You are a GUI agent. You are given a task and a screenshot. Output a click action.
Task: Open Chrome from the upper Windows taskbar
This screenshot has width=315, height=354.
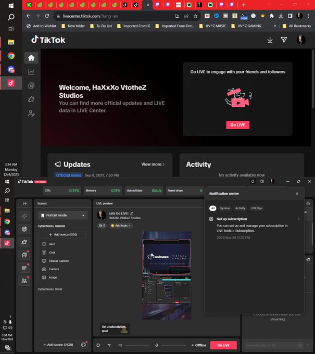(11, 56)
